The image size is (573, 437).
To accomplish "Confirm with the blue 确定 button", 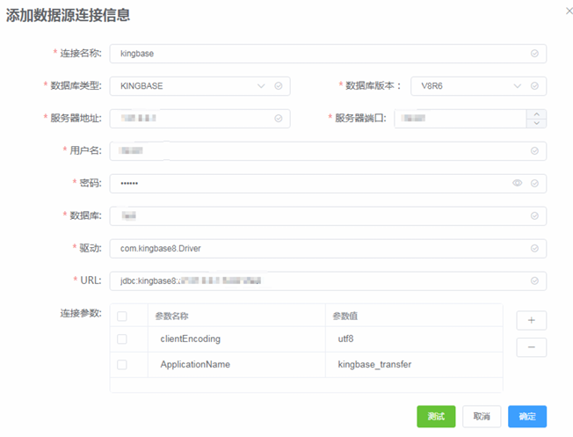I will (x=527, y=416).
